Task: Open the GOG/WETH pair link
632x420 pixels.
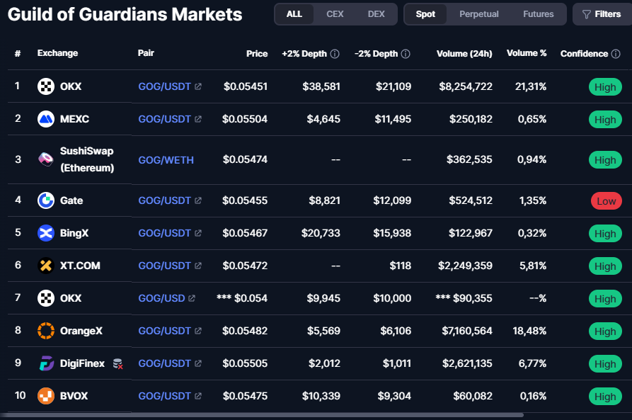Action: pos(166,160)
